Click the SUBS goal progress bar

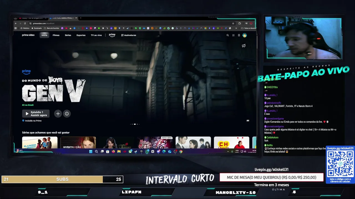coord(62,179)
